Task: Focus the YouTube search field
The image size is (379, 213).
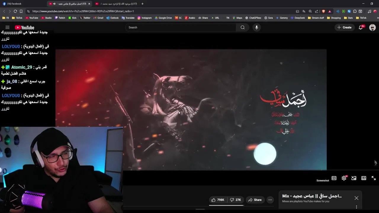Action: pyautogui.click(x=181, y=27)
